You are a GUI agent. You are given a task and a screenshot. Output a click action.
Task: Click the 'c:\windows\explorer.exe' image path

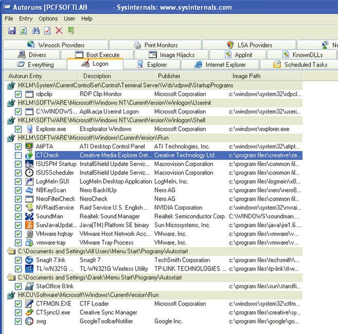(259, 129)
